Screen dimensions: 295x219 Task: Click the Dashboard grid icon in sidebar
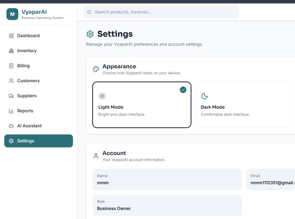coord(11,36)
